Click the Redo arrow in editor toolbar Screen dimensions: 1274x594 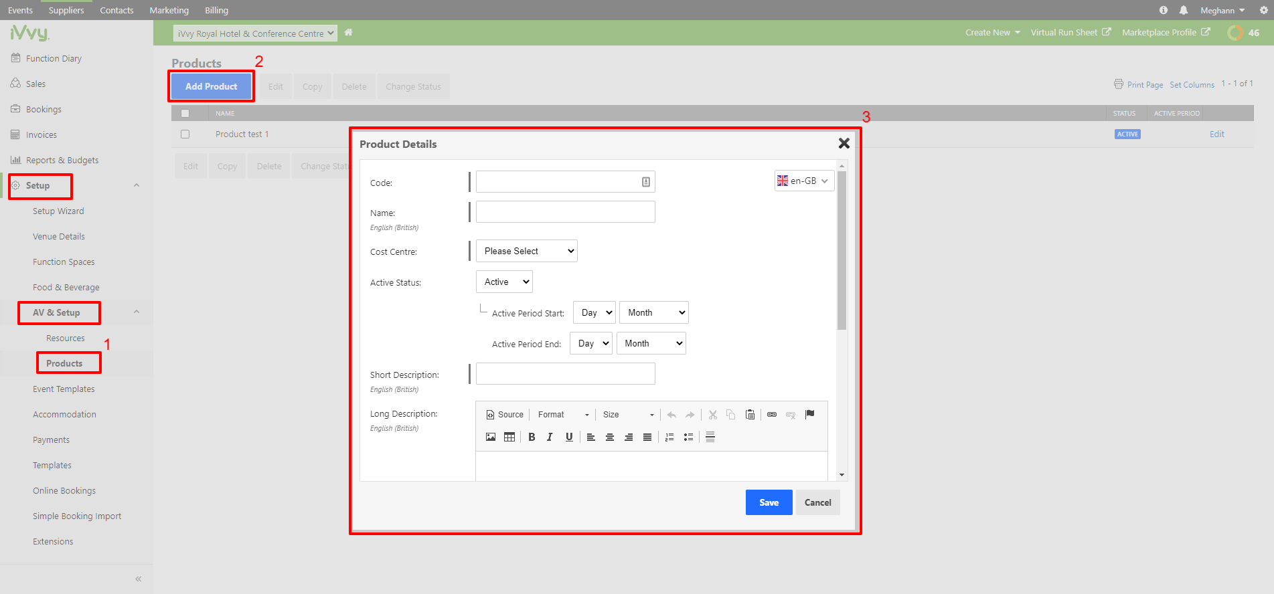coord(690,415)
